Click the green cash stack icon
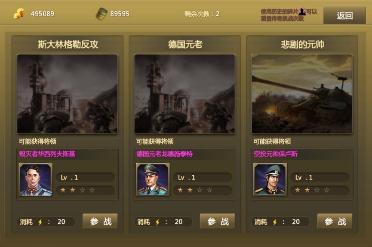The width and height of the screenshot is (372, 247). click(101, 13)
